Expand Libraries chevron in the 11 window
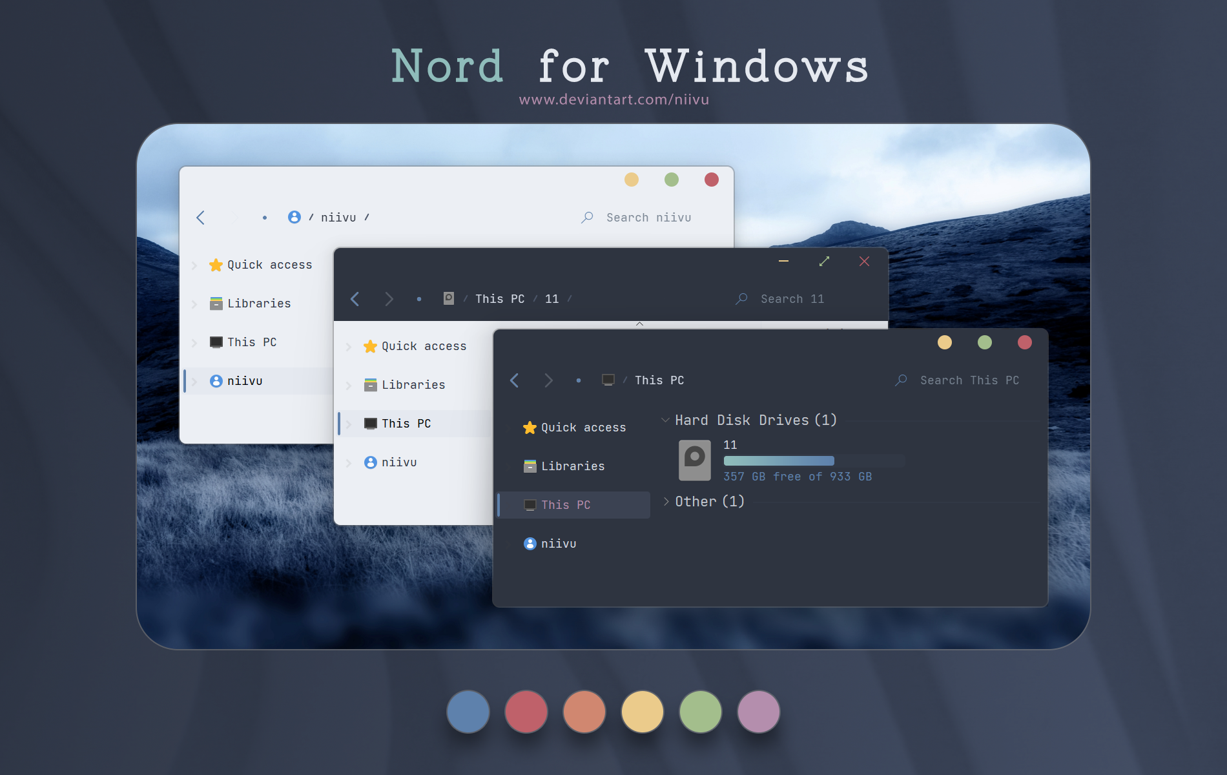The height and width of the screenshot is (775, 1227). tap(349, 386)
